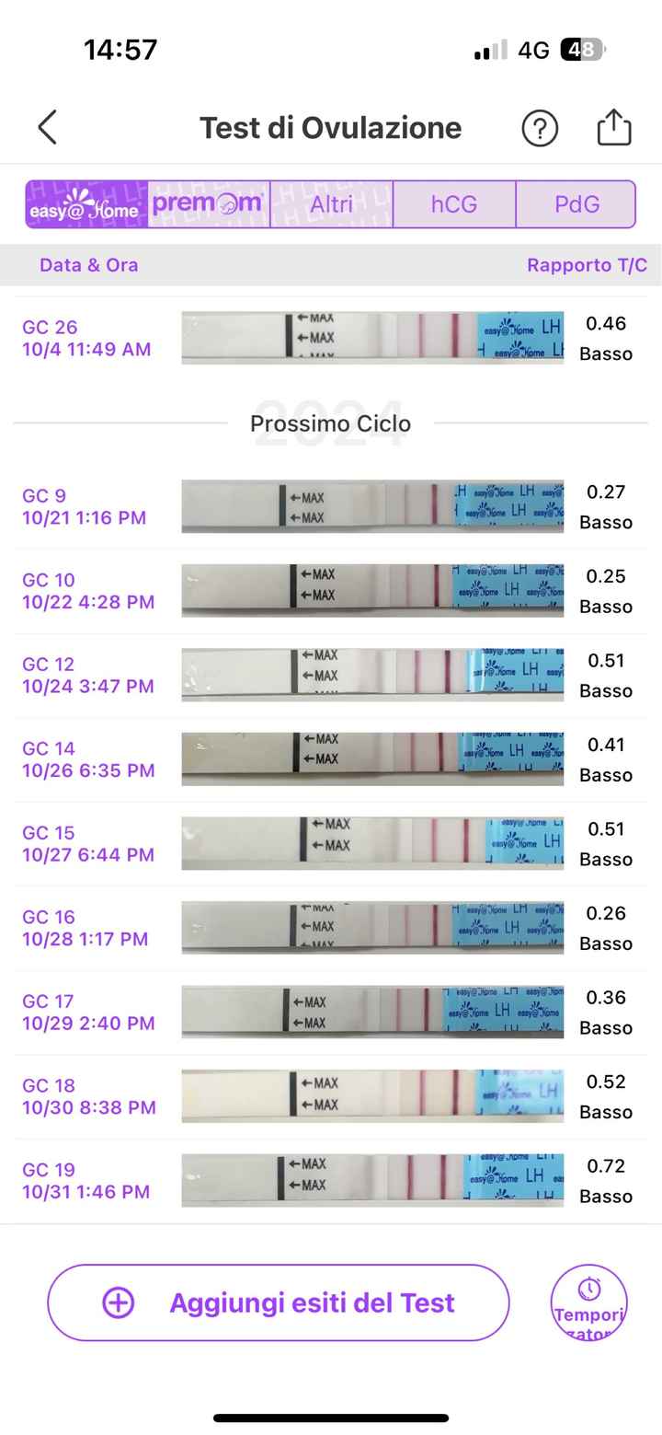Screen dimensions: 662x1435
Task: Tap the back arrow icon
Action: 48,128
